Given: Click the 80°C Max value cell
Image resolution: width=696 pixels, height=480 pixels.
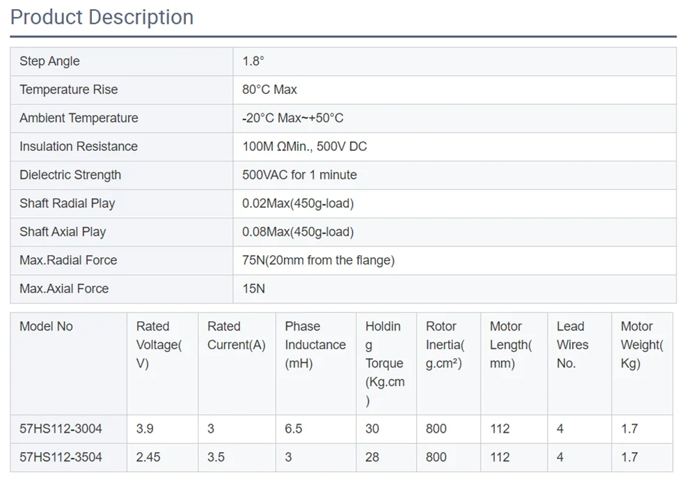Looking at the screenshot, I should (269, 90).
